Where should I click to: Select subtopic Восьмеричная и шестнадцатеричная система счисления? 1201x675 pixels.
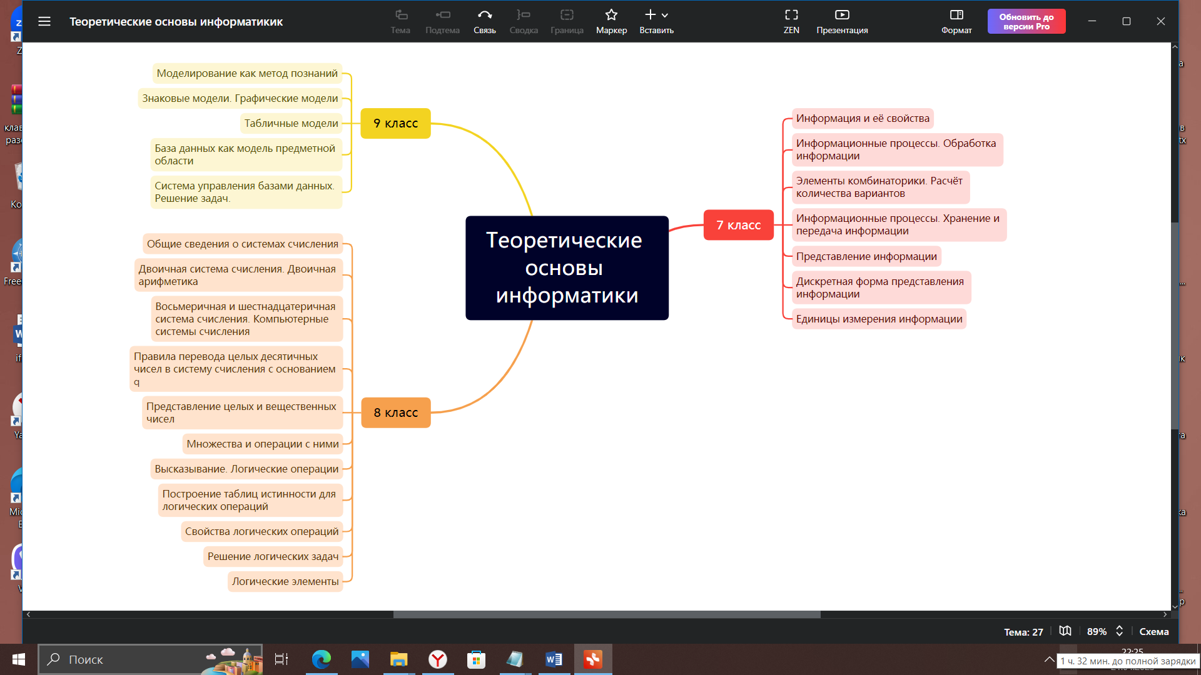pyautogui.click(x=247, y=319)
